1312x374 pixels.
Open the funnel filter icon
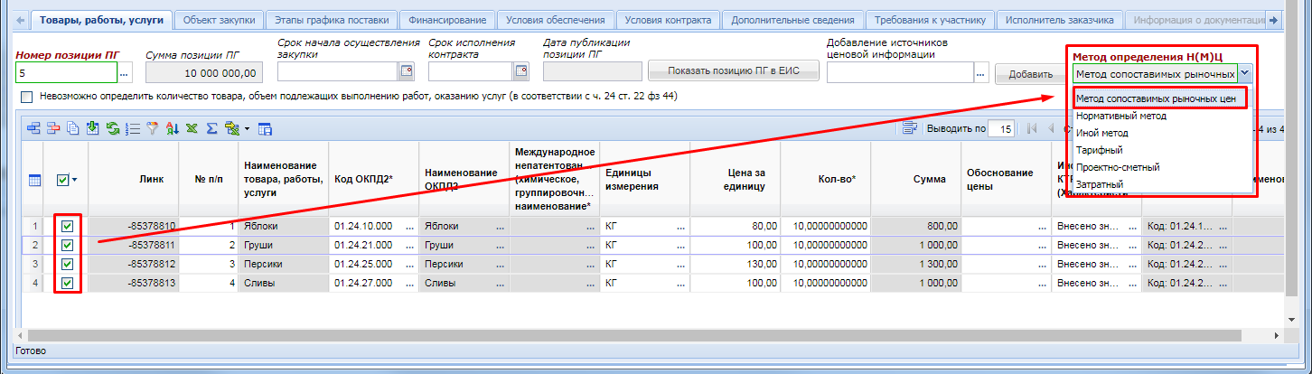pos(152,129)
